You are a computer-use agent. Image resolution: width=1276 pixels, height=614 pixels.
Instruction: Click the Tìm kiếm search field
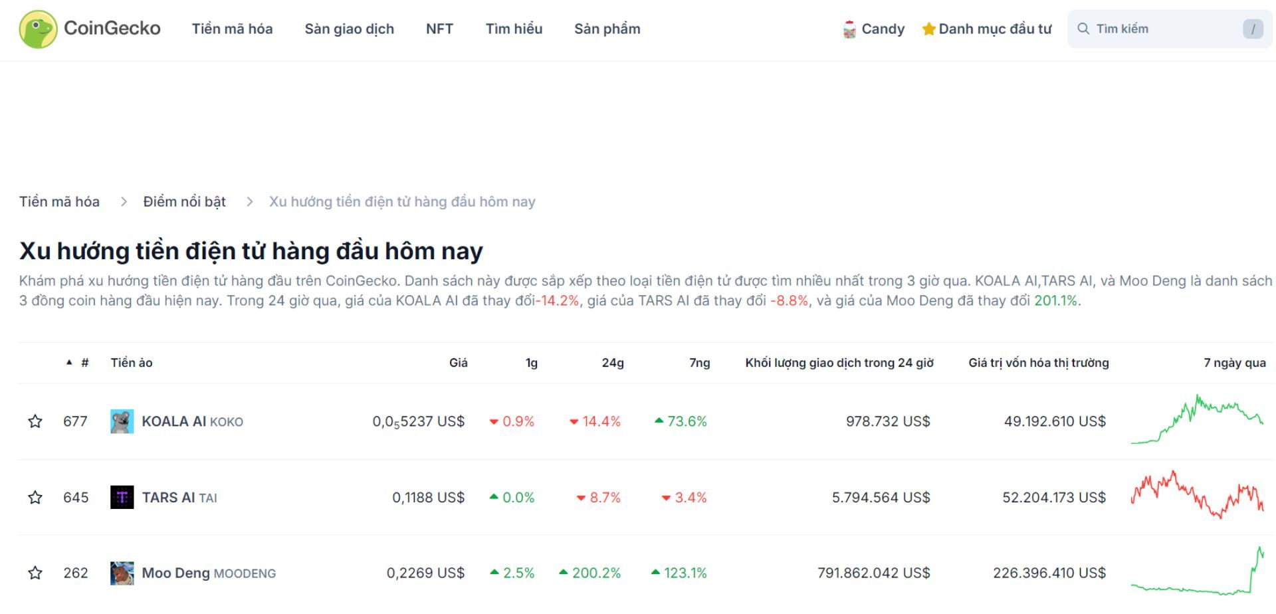(x=1163, y=29)
